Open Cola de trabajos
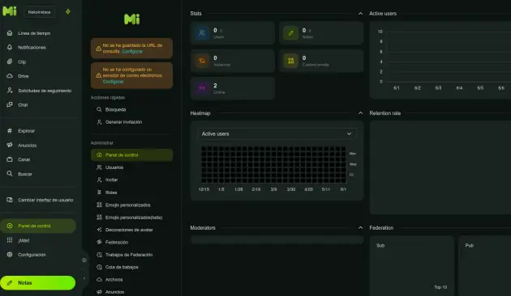The width and height of the screenshot is (511, 296). click(122, 267)
